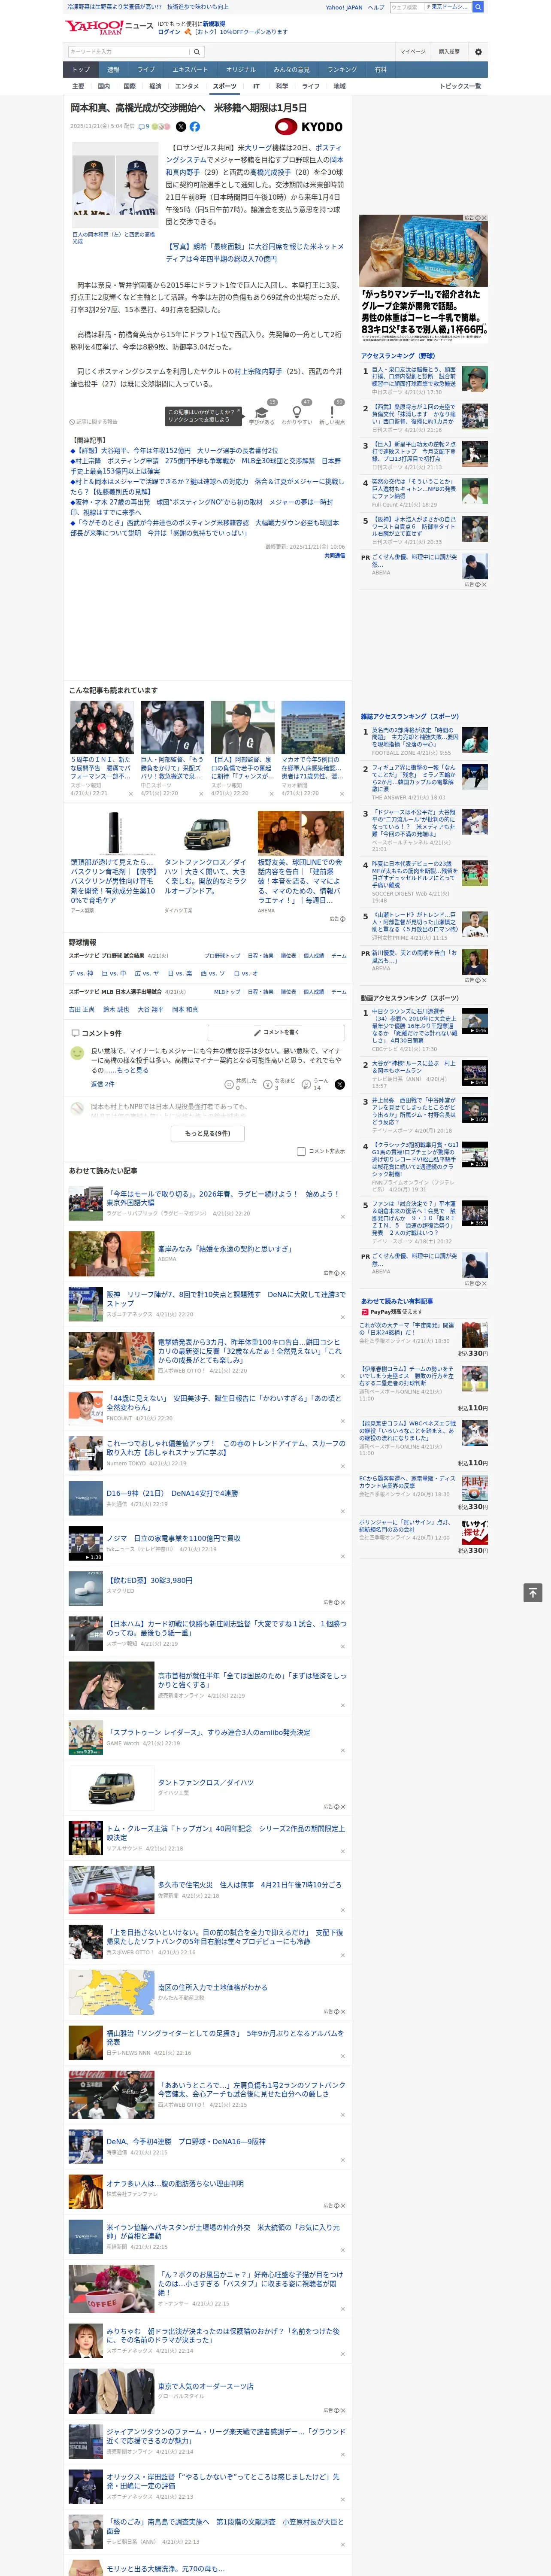This screenshot has height=2576, width=551.
Task: Switch to the エンタメ category tab
Action: [x=187, y=86]
